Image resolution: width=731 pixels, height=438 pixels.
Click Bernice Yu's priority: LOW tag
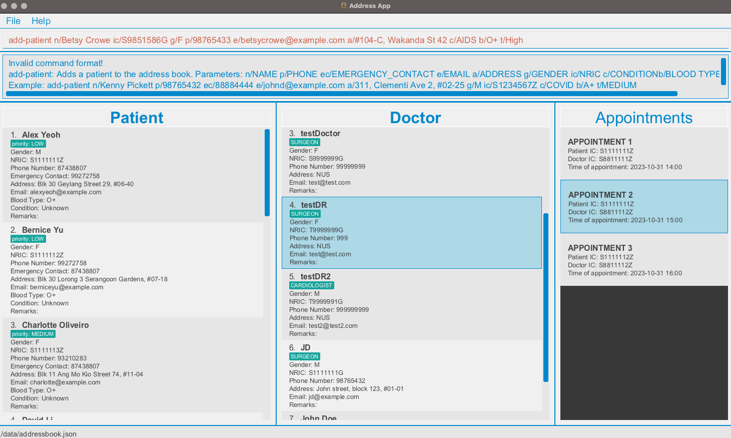coord(28,239)
